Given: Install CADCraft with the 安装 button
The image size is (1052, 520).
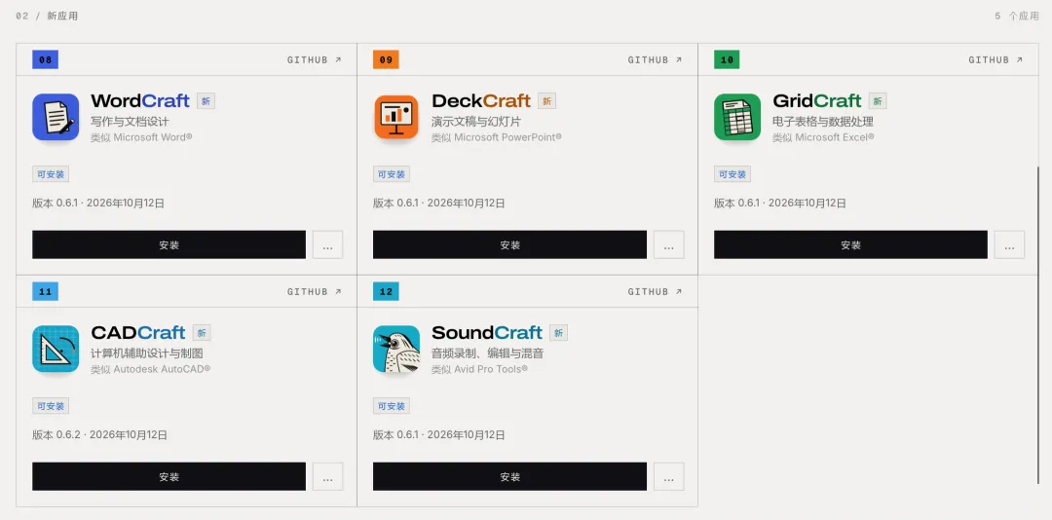Looking at the screenshot, I should click(x=169, y=476).
